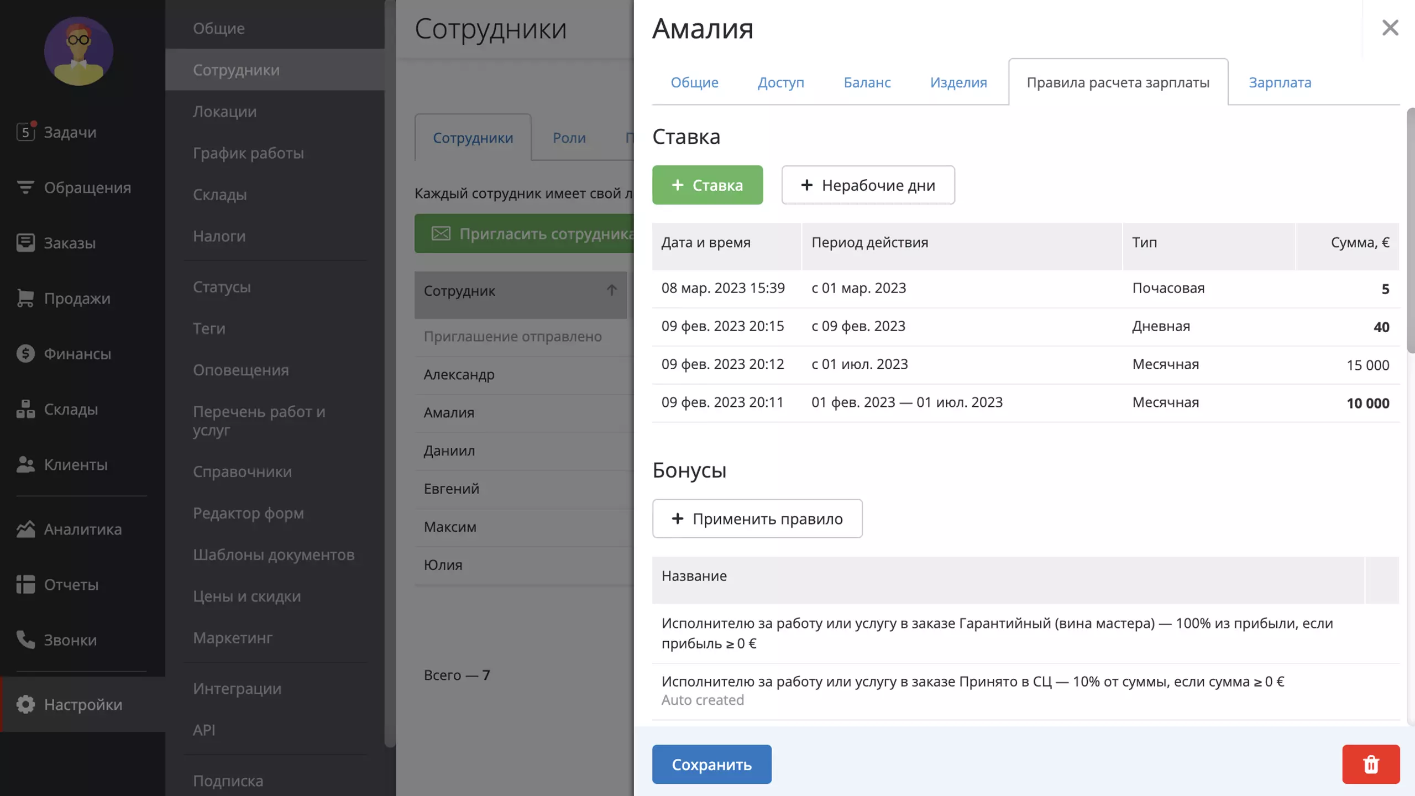1415x796 pixels.
Task: Switch to the Общие tab of Амалия
Action: (694, 82)
